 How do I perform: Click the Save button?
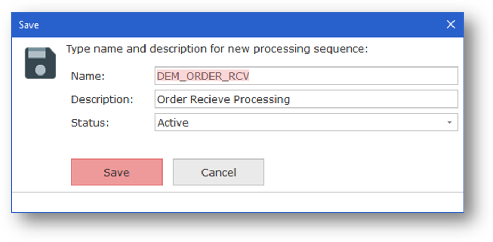click(x=117, y=172)
